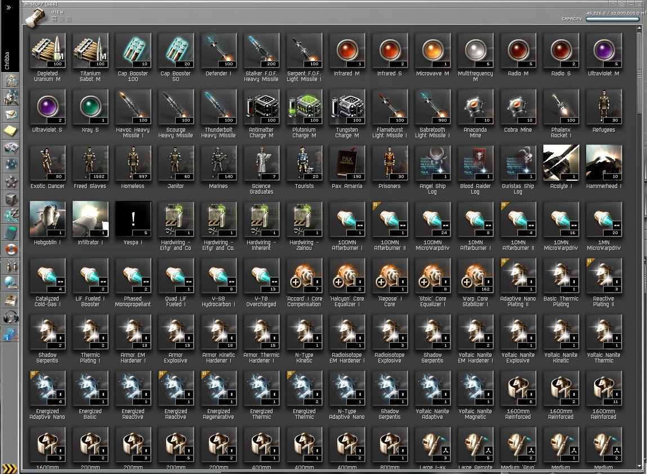Open the lifebuoy help sidebar icon
Image resolution: width=647 pixels, height=474 pixels.
(x=11, y=249)
